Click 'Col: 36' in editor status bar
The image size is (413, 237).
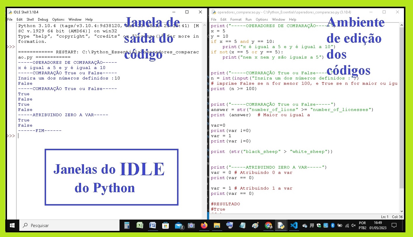coord(397,217)
